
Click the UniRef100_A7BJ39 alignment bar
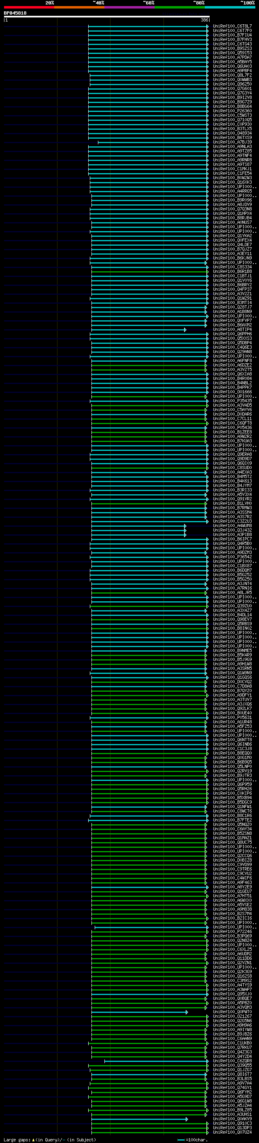[x=153, y=142]
